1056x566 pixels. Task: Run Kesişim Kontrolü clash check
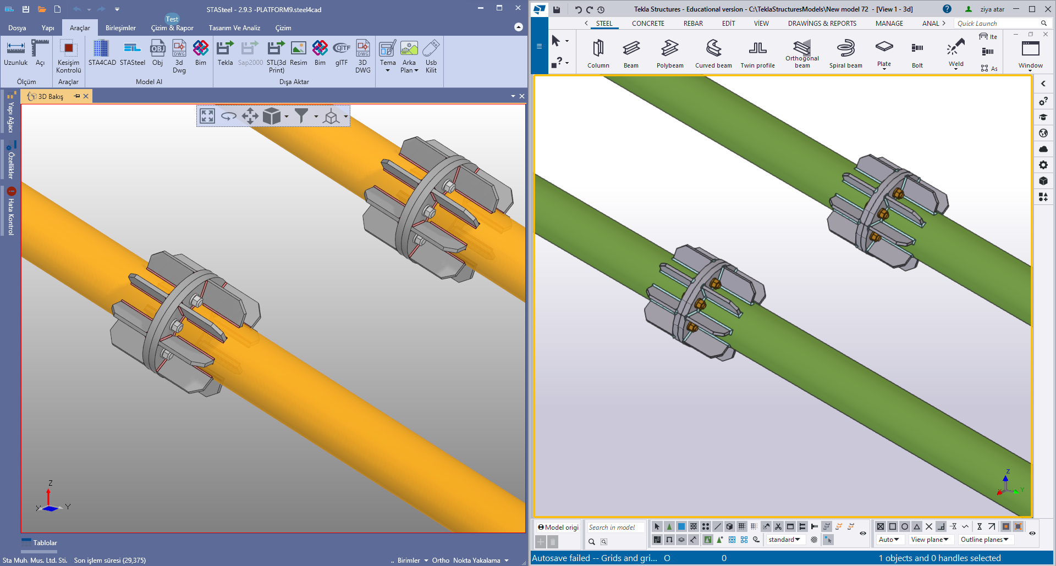(69, 56)
